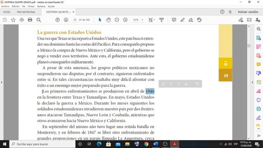
Task: Add a sticky note comment
Action: (x=174, y=20)
